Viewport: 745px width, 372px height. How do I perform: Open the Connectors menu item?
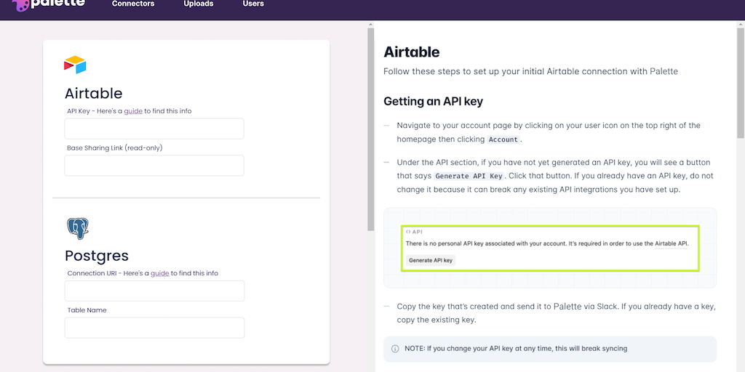pos(133,4)
